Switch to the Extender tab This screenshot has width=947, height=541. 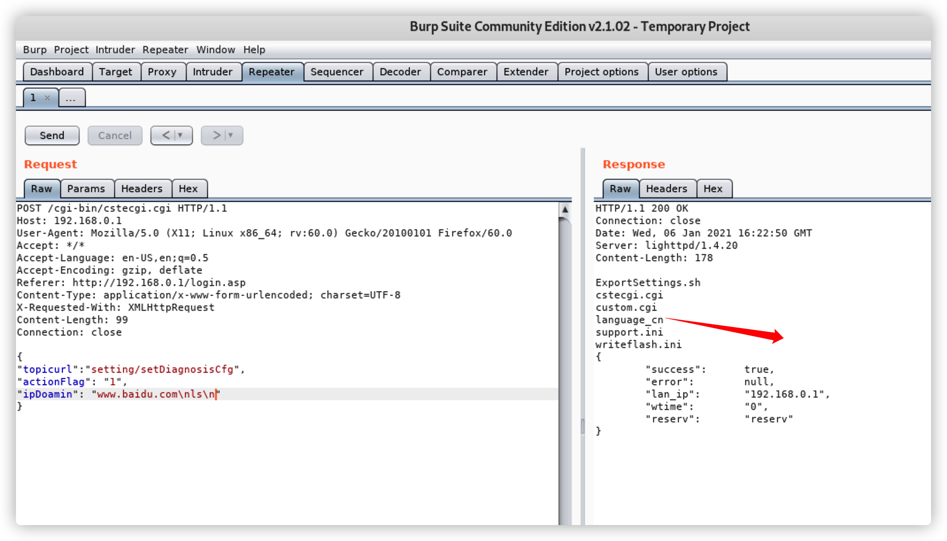pos(526,72)
